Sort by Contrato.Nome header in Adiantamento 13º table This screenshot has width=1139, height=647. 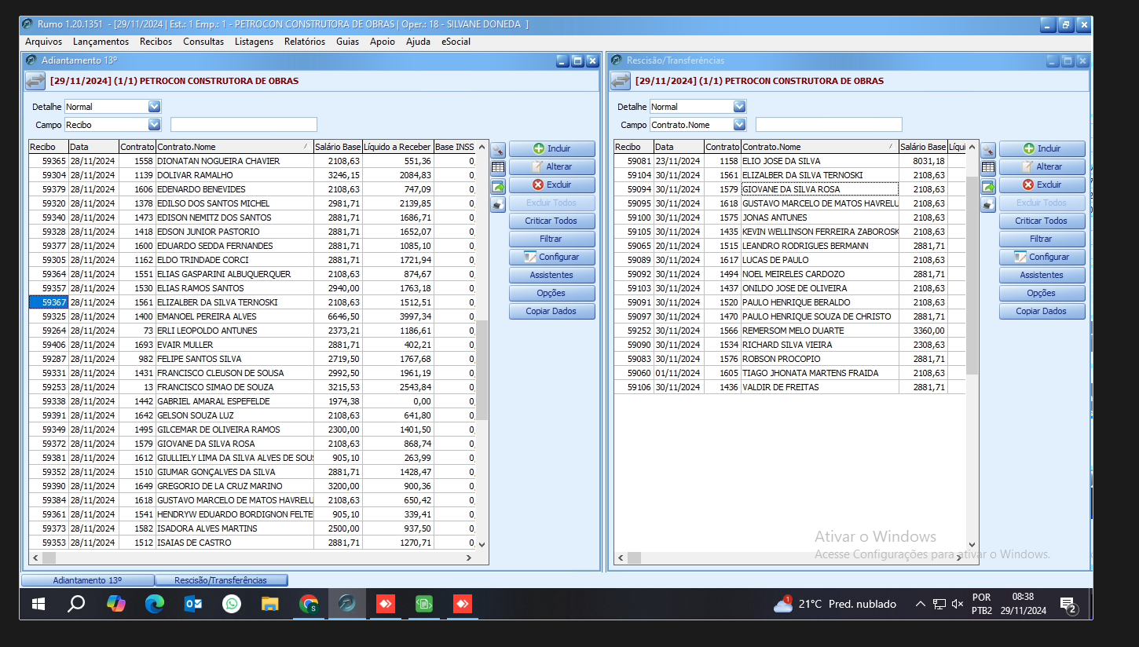tap(233, 147)
